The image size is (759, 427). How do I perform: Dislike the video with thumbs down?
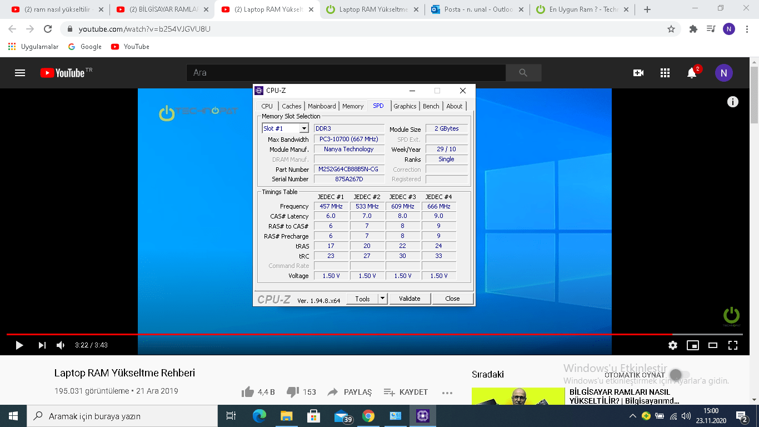tap(293, 392)
